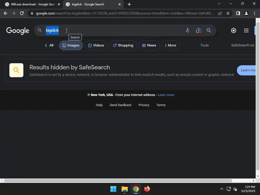Reload the page with the refresh icon
The width and height of the screenshot is (260, 195).
tap(22, 13)
